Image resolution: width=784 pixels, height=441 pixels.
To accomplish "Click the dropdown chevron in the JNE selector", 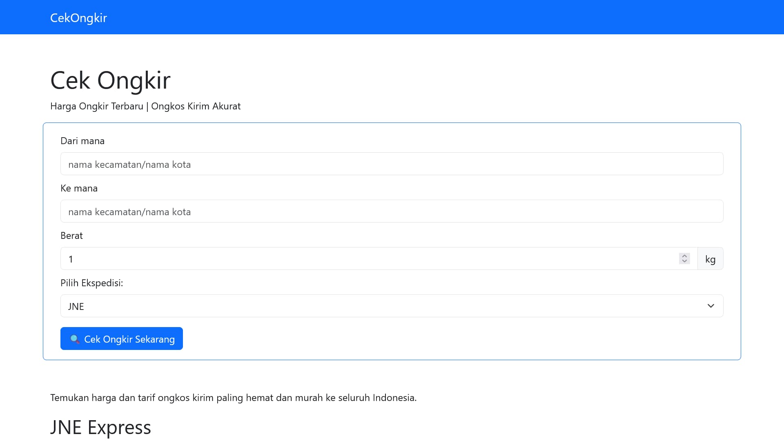I will (710, 306).
